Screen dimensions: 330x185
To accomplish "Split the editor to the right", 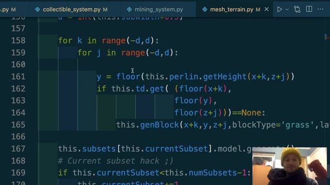I will coord(309,9).
